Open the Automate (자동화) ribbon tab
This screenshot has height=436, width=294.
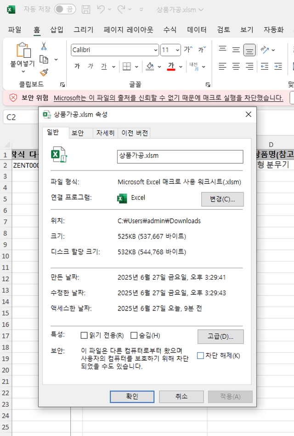(273, 29)
